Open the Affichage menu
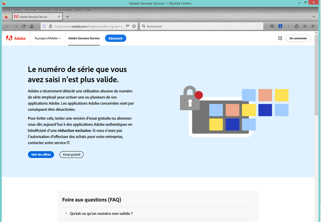The height and width of the screenshot is (222, 321). tap(31, 10)
